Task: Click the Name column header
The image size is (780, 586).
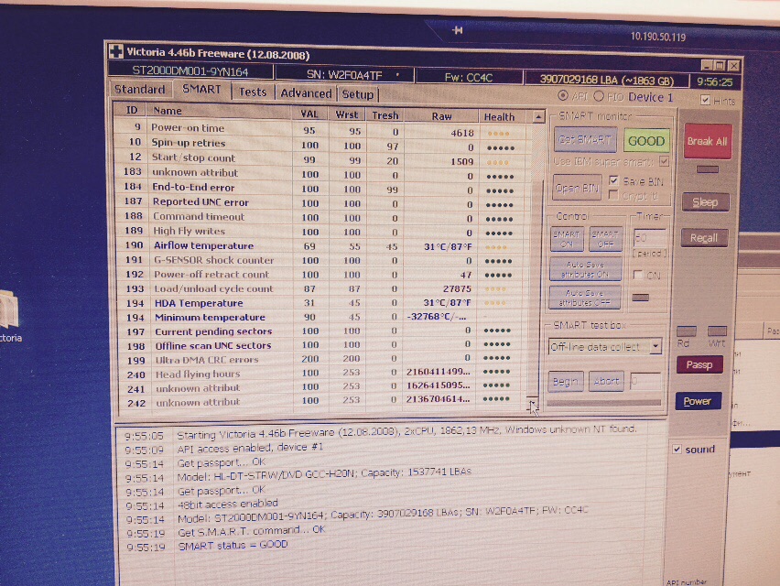Action: tap(220, 113)
